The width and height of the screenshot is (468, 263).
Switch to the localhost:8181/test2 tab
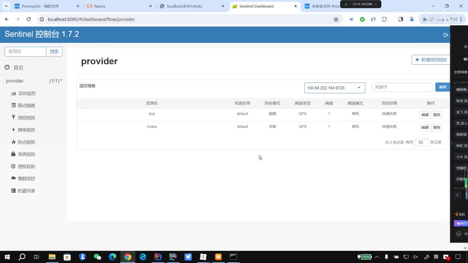pyautogui.click(x=192, y=6)
